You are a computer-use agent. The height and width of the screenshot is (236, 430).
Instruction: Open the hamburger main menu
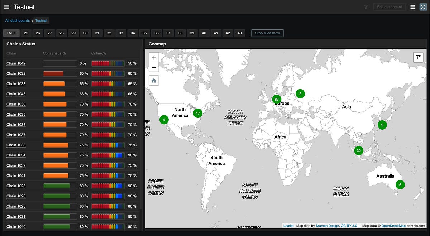pyautogui.click(x=7, y=7)
